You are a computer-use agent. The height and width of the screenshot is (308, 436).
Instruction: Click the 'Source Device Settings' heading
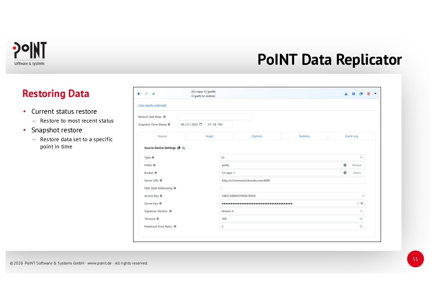pyautogui.click(x=160, y=148)
